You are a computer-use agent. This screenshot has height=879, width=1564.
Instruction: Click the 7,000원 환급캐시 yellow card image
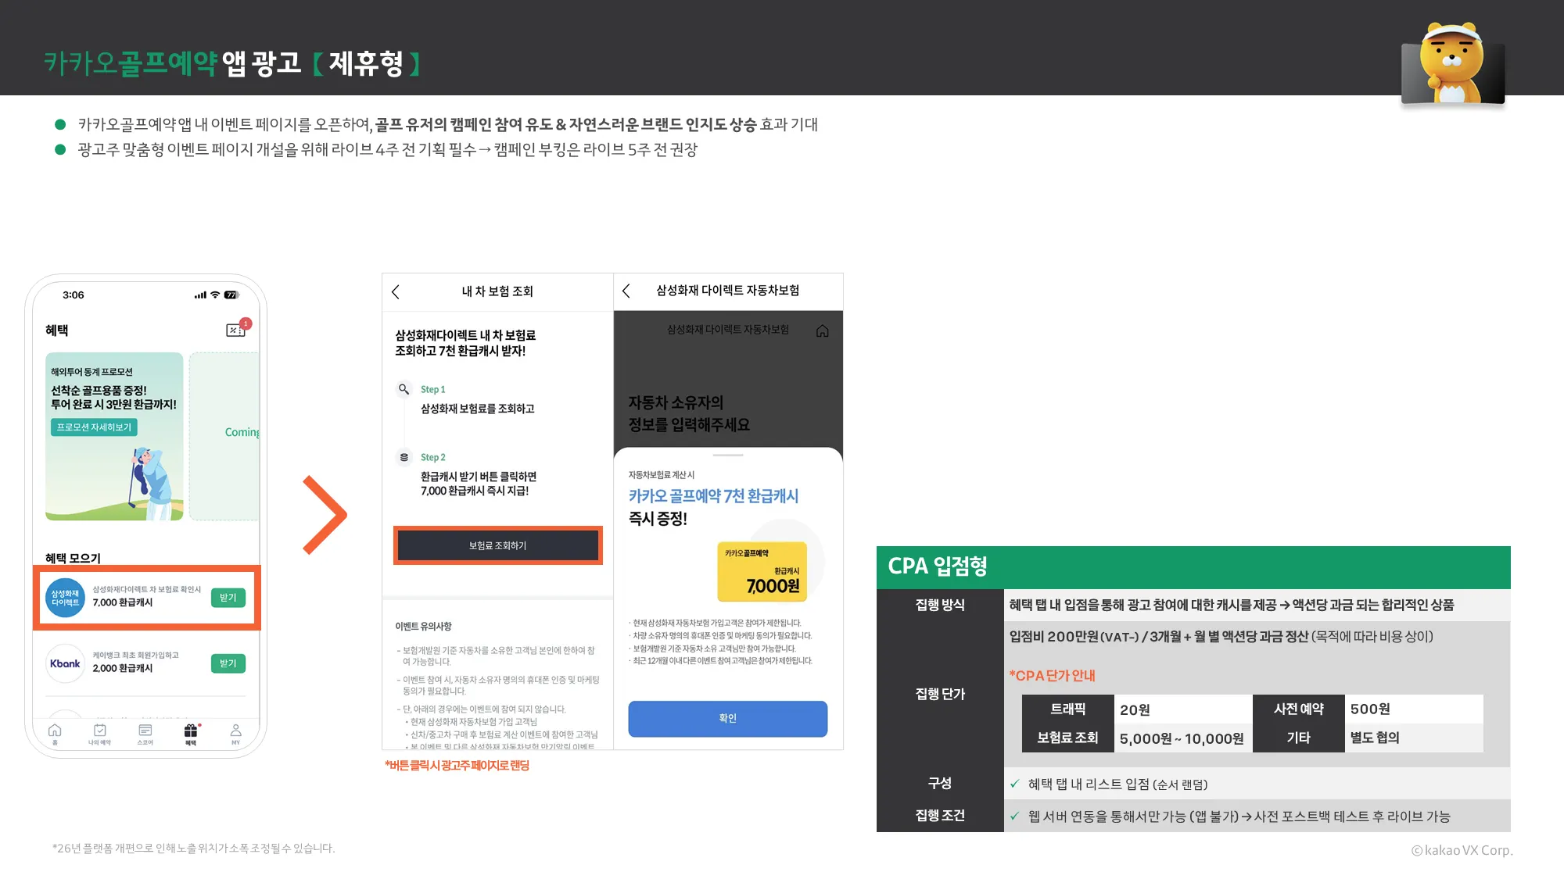(762, 572)
